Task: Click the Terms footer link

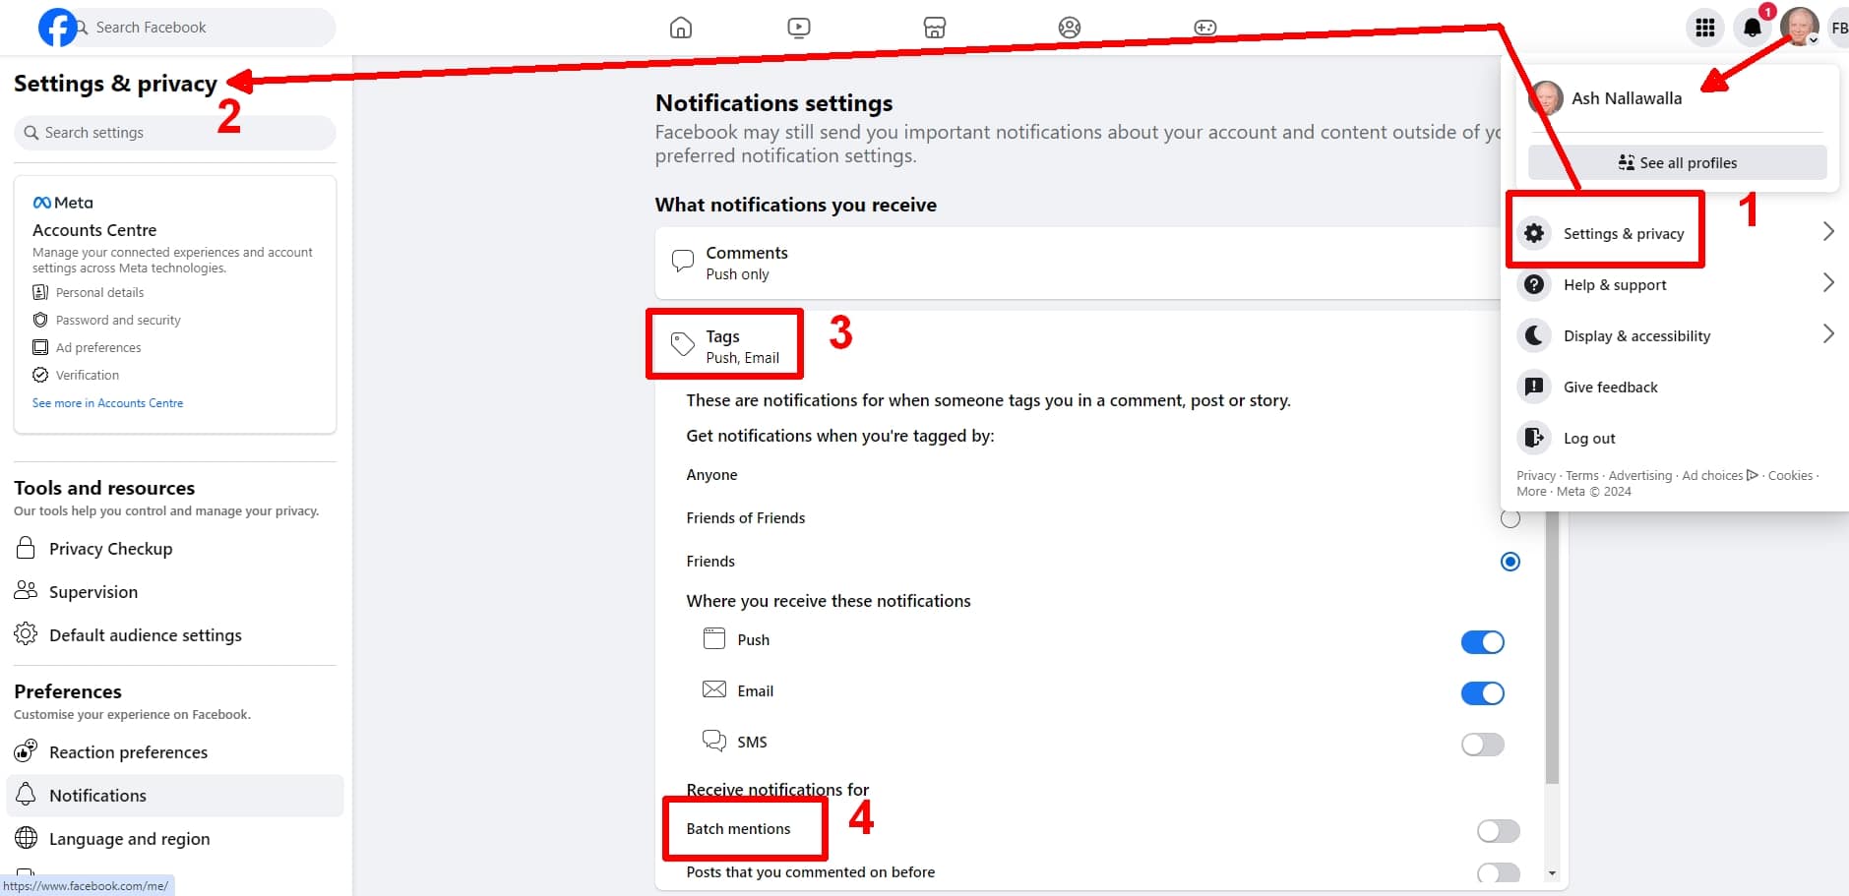Action: [x=1581, y=475]
